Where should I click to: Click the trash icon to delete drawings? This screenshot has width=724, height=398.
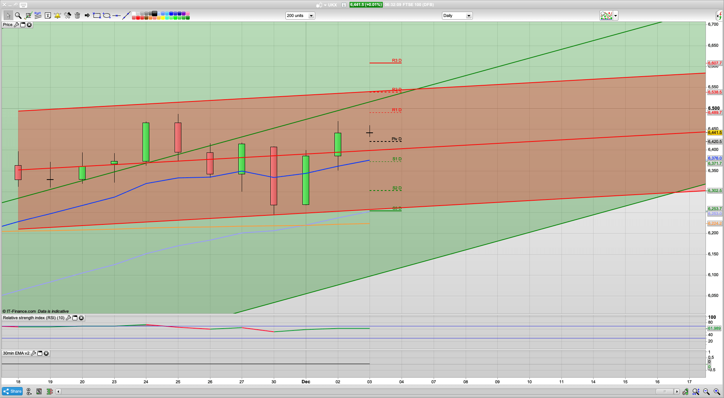[77, 15]
